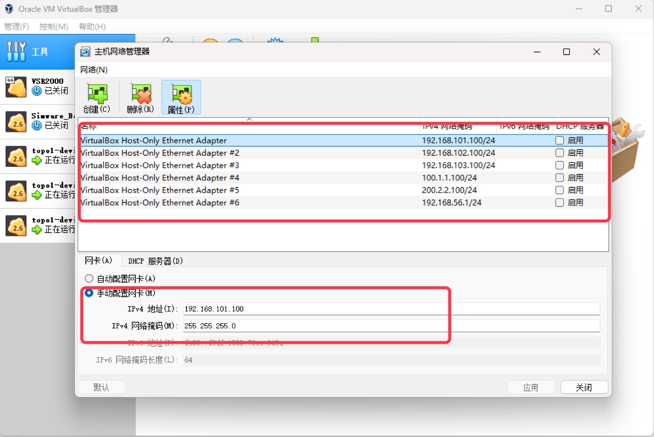Click 192.168.56.1/24 cell
This screenshot has height=437, width=654.
[451, 203]
